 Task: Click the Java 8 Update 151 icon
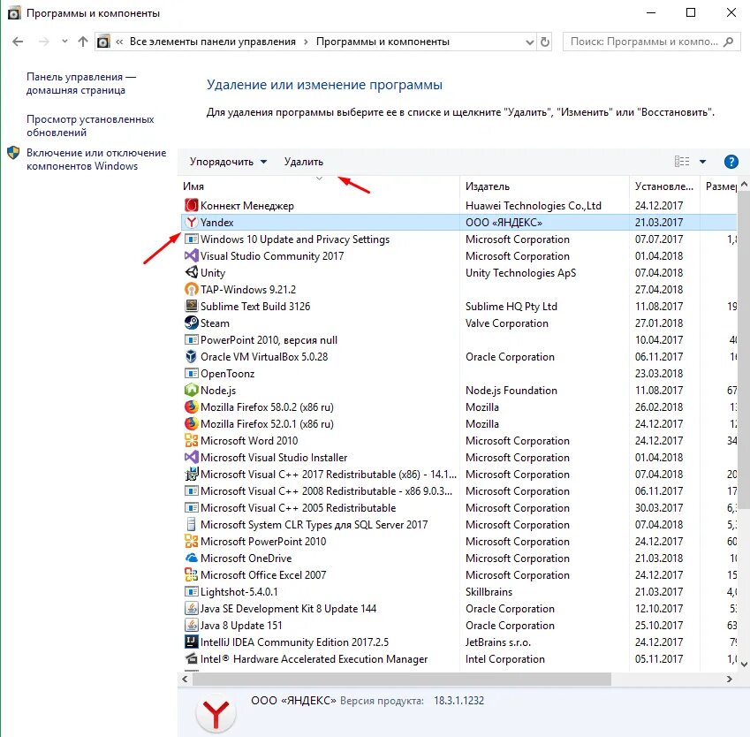[x=192, y=625]
